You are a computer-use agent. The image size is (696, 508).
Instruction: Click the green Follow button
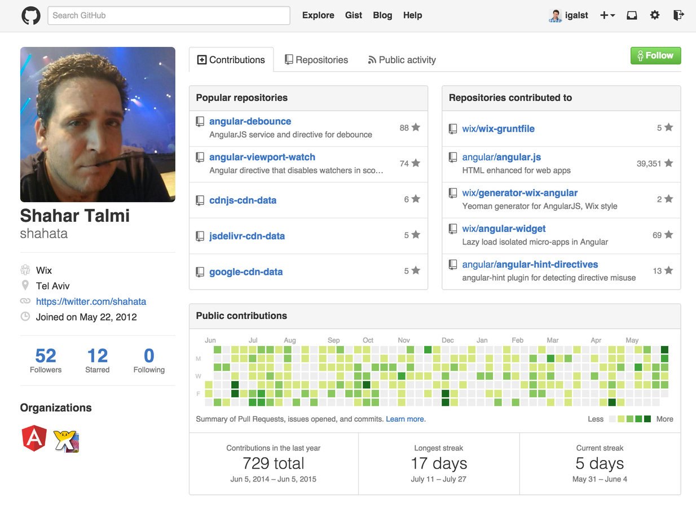click(655, 55)
